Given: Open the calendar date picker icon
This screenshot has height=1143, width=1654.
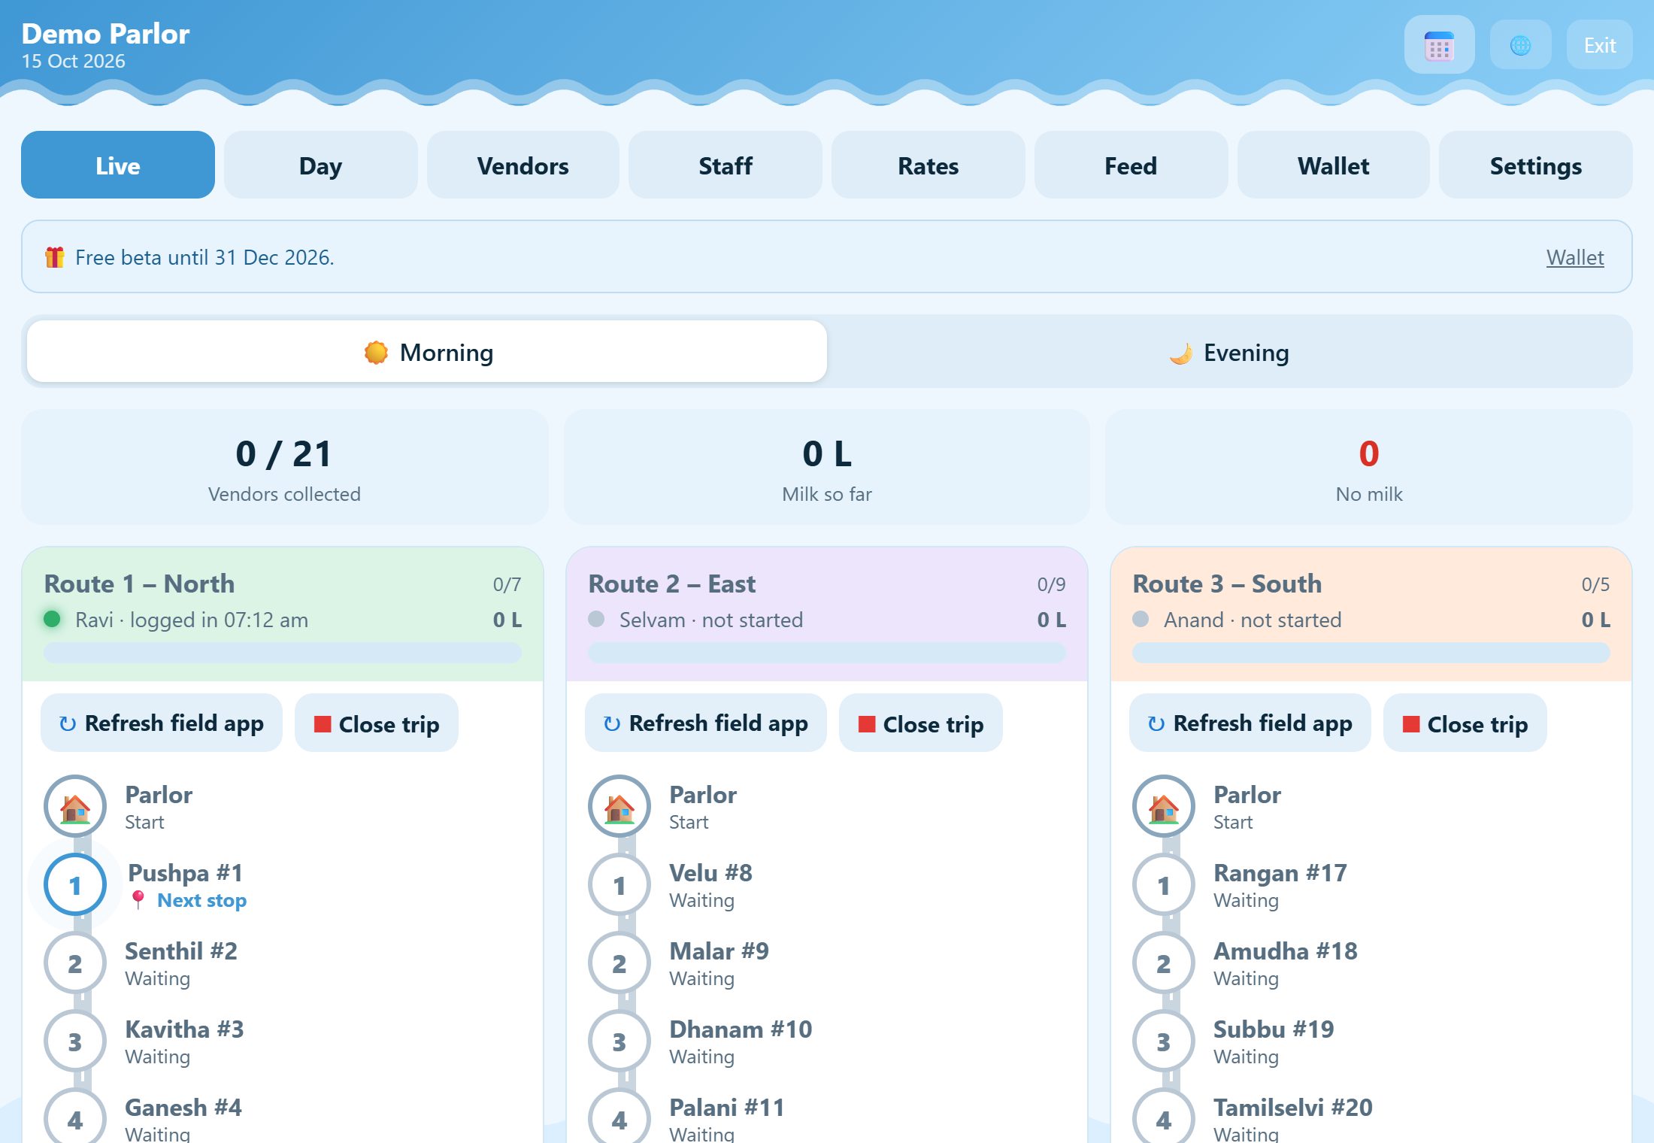Looking at the screenshot, I should 1439,45.
